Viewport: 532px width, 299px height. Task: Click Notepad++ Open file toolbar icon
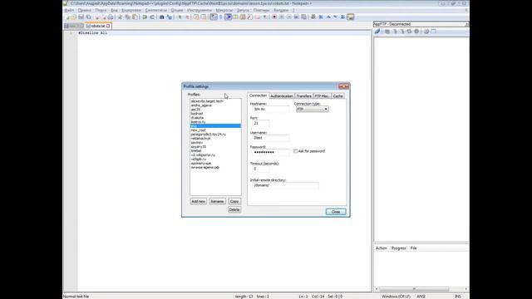point(74,17)
